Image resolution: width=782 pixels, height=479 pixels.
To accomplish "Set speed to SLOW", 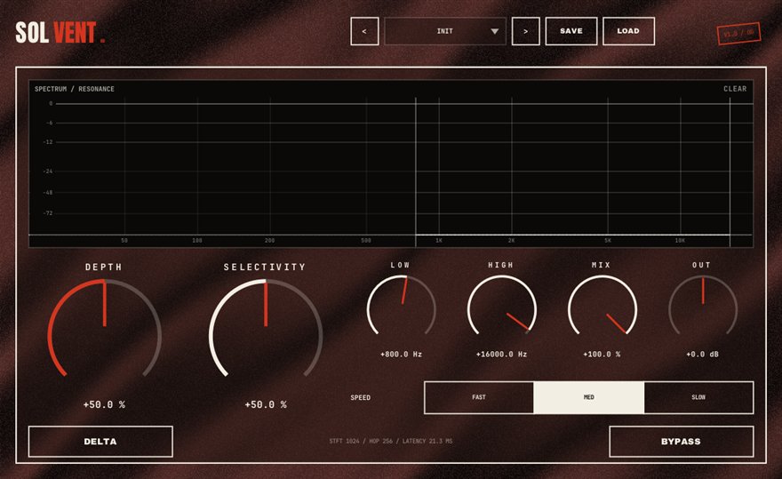I will pos(698,397).
